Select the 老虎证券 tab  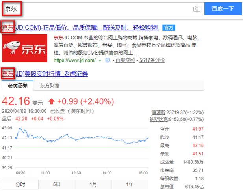click(x=18, y=86)
